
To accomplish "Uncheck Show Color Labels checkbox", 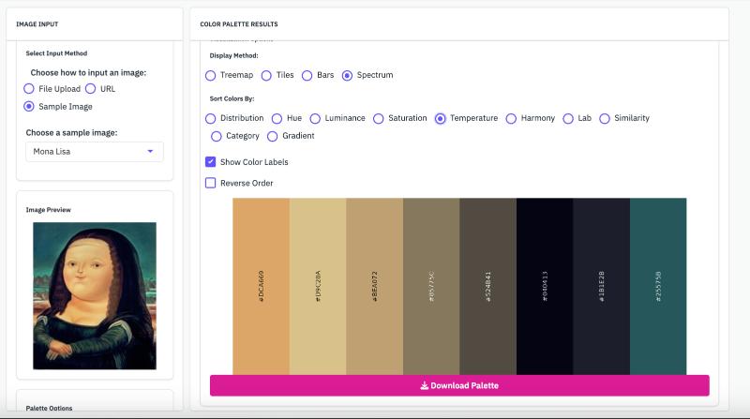I will pyautogui.click(x=210, y=161).
